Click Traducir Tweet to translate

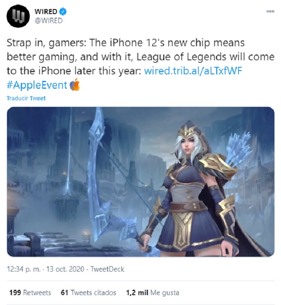pyautogui.click(x=26, y=98)
